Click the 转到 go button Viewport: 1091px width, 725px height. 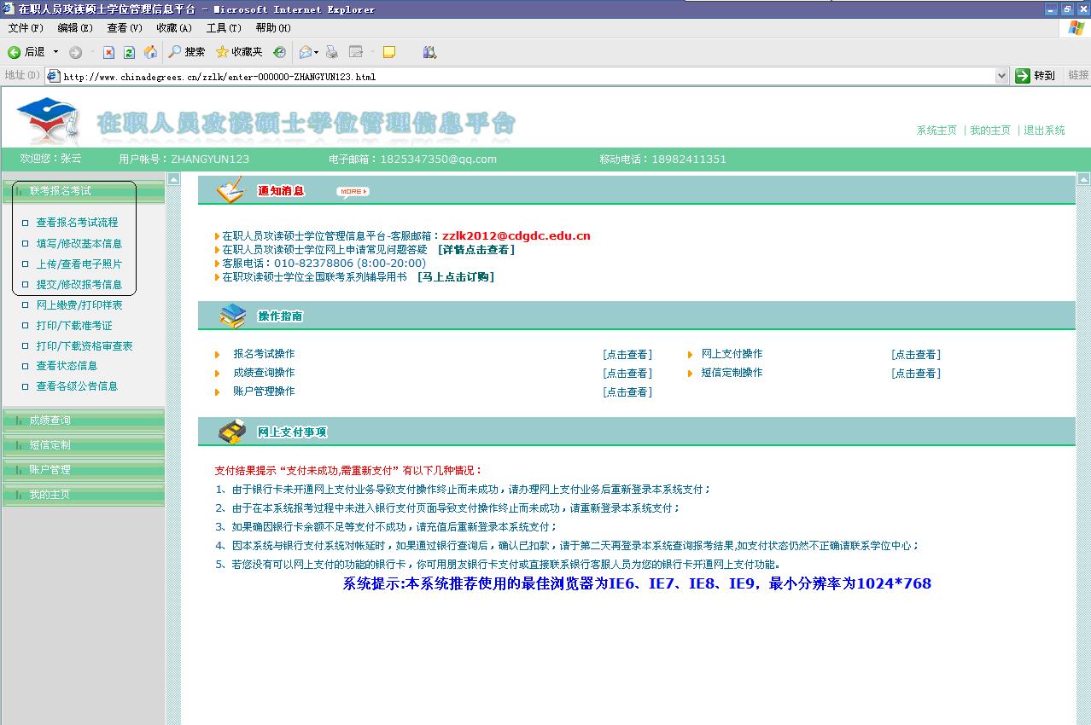[x=1036, y=76]
